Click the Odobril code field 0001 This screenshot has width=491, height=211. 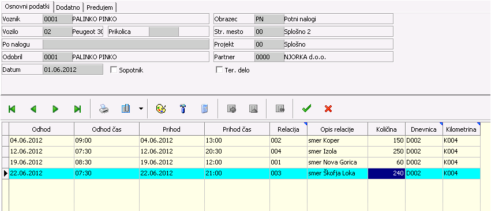pyautogui.click(x=57, y=57)
